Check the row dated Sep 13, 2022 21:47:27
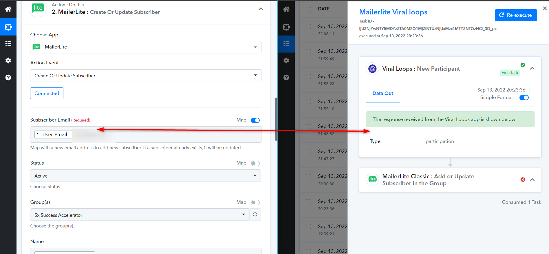Viewport: 549px width, 254px height. pos(308,152)
